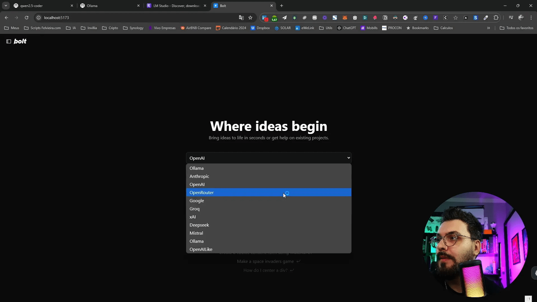Open the Notion web clipper extension

(x=385, y=18)
